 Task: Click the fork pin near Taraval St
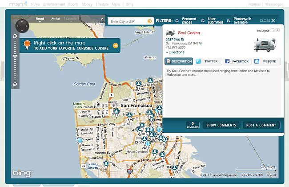[x=80, y=142]
